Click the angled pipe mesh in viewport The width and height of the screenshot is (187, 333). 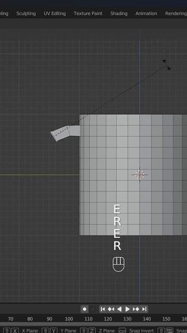[x=65, y=133]
